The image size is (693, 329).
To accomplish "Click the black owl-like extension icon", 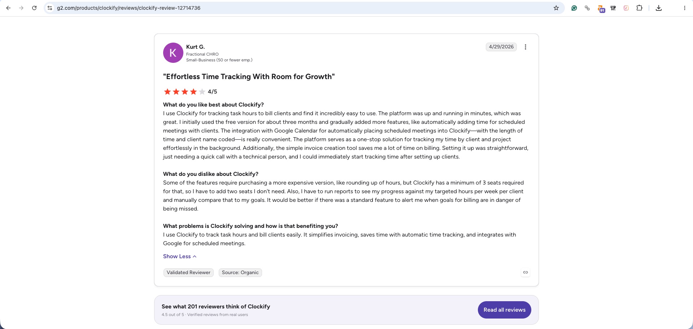I will 613,8.
